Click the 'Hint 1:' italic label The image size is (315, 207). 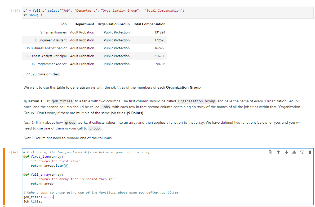[29, 122]
